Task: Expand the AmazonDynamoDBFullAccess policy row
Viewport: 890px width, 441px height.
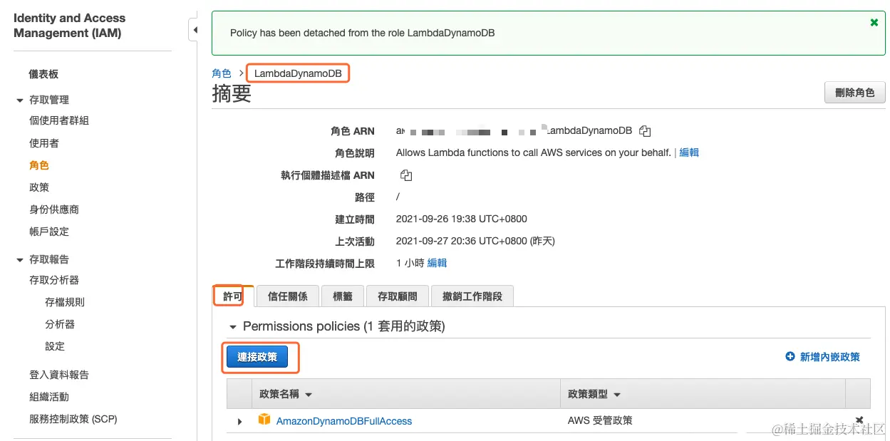Action: coord(239,422)
